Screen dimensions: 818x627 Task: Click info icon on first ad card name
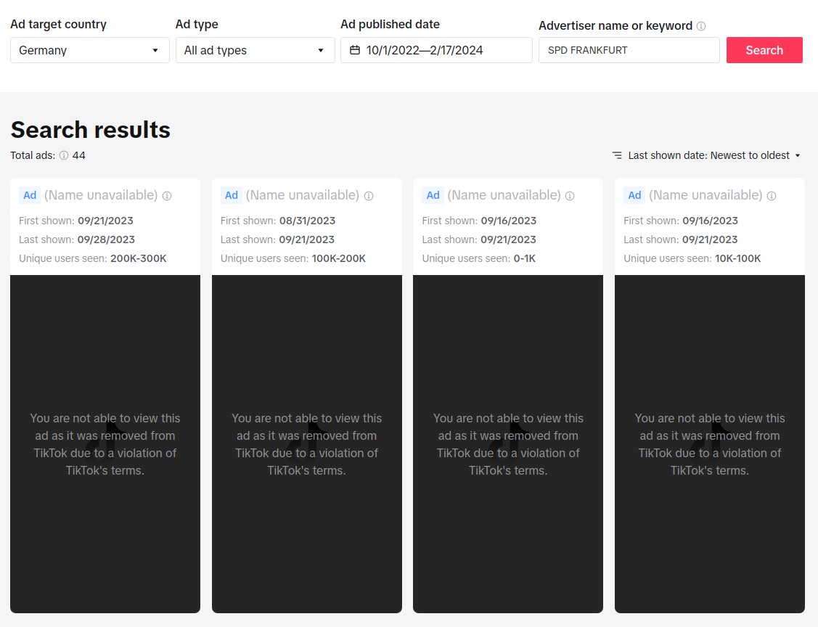[x=167, y=196]
